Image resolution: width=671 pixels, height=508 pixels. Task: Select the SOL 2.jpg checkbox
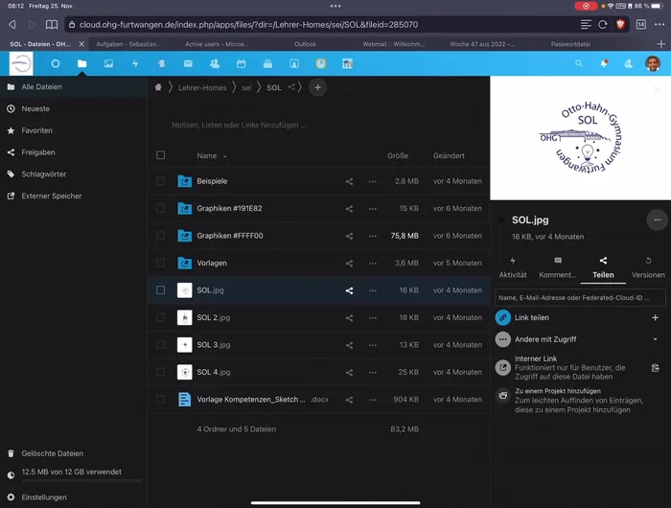tap(161, 317)
